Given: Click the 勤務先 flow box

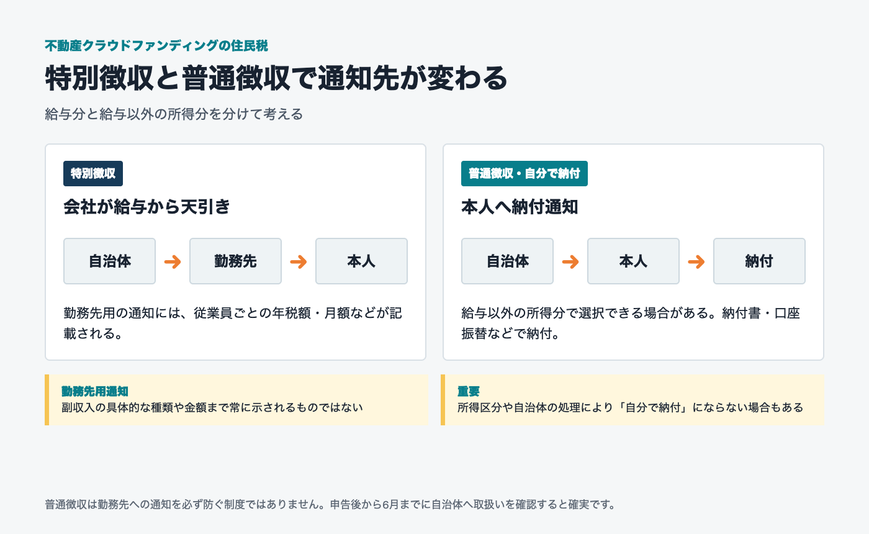Looking at the screenshot, I should click(x=235, y=261).
